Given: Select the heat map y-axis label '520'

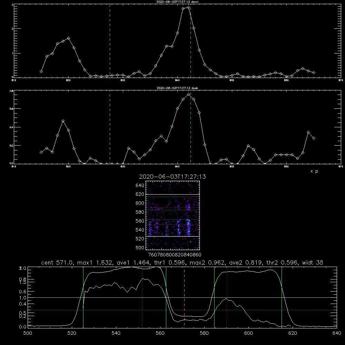Looking at the screenshot, I should coord(140,239).
